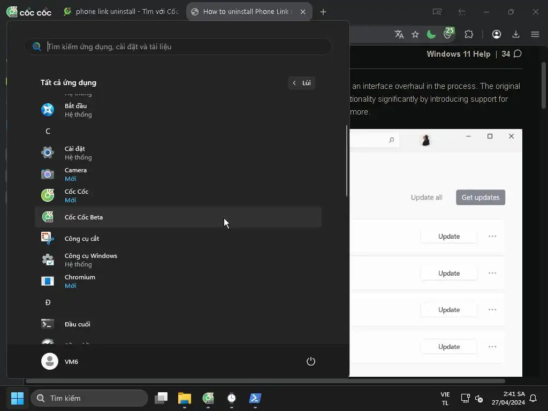
Task: Click the 2:41 SA clock in the taskbar
Action: tap(508, 398)
